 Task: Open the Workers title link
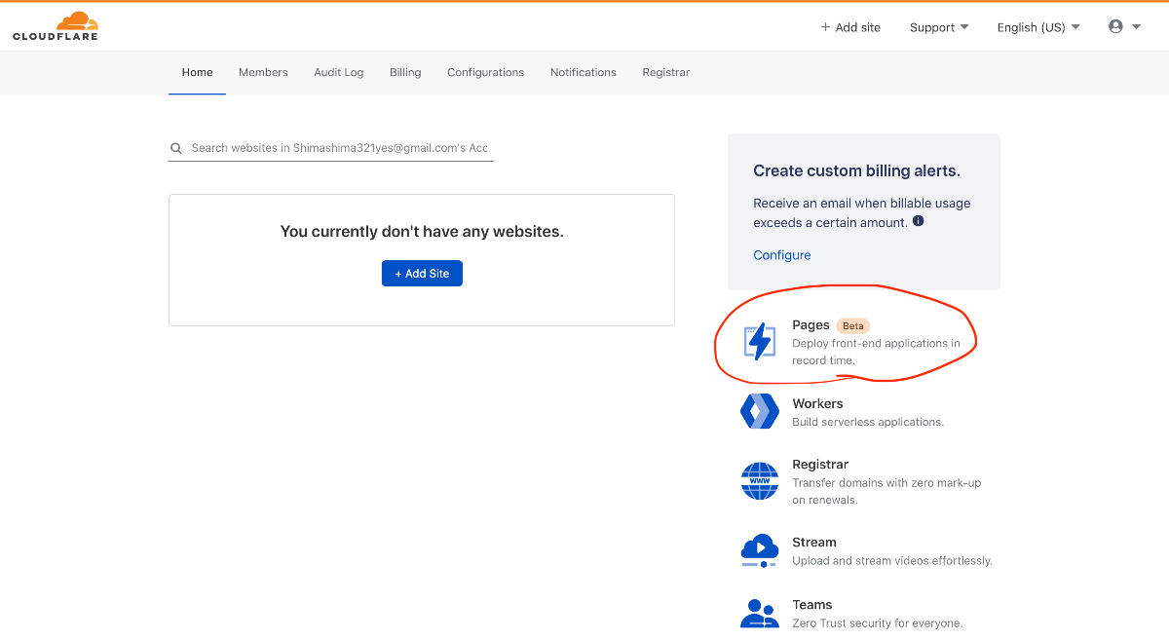click(x=817, y=403)
